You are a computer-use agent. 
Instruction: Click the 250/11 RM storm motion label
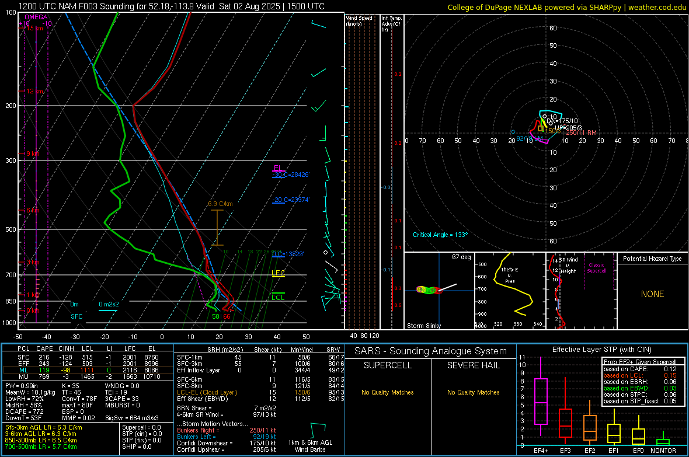coord(582,132)
